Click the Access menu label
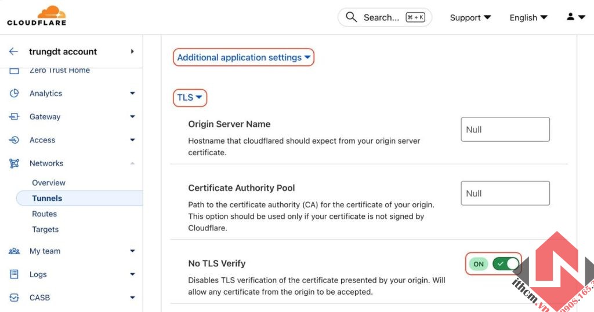Screen dimensions: 594x312 coord(42,140)
